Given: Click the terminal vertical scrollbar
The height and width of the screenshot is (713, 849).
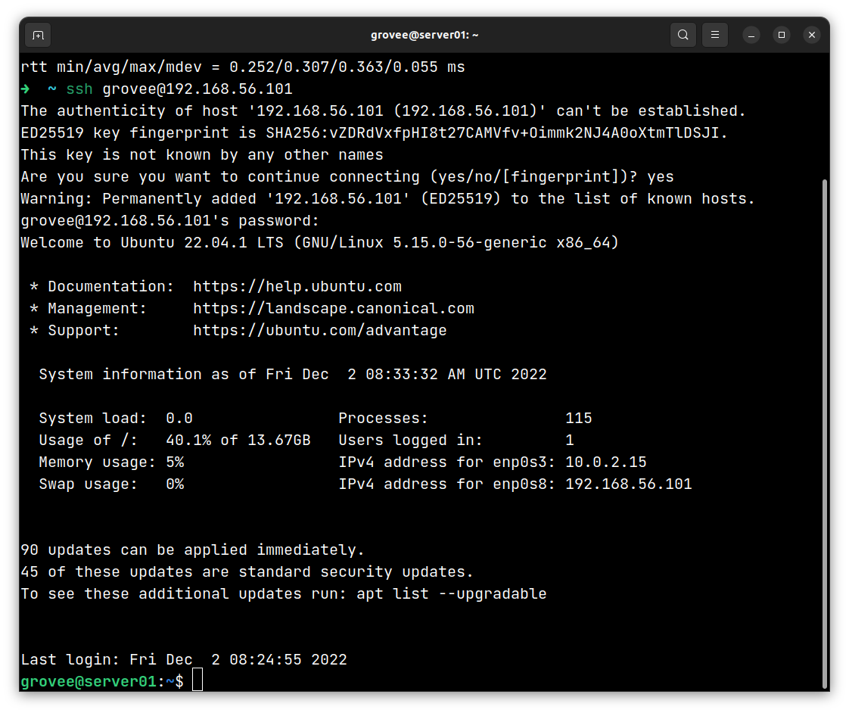Looking at the screenshot, I should (825, 434).
